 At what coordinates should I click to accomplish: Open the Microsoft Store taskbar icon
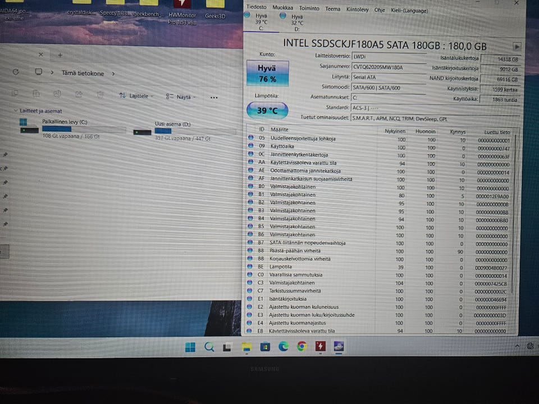pyautogui.click(x=265, y=347)
